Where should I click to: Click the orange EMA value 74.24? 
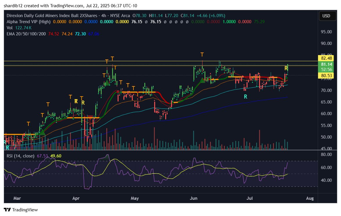67,34
